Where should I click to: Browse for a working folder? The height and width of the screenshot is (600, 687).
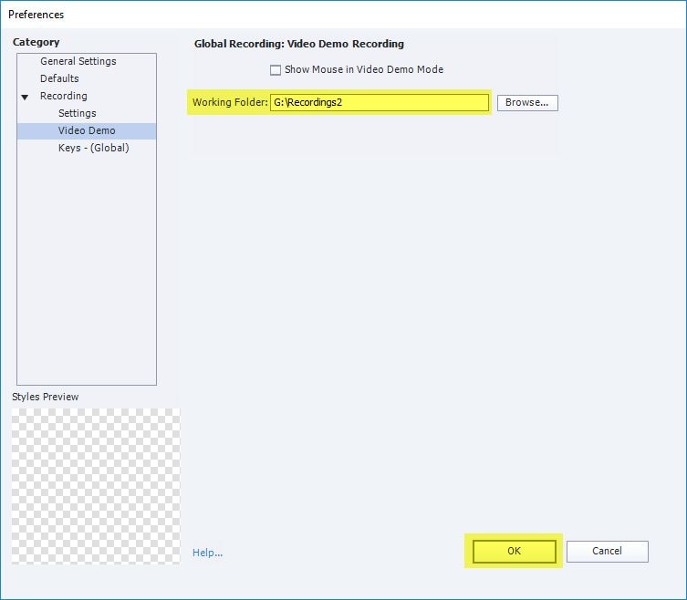(x=527, y=103)
